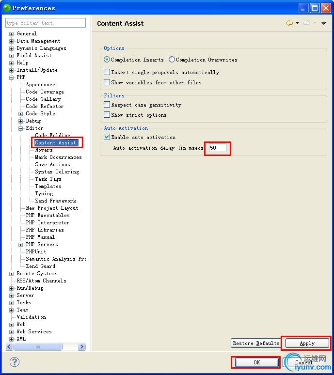Select the Completion Inserts radio button
334x375 pixels.
click(x=107, y=60)
